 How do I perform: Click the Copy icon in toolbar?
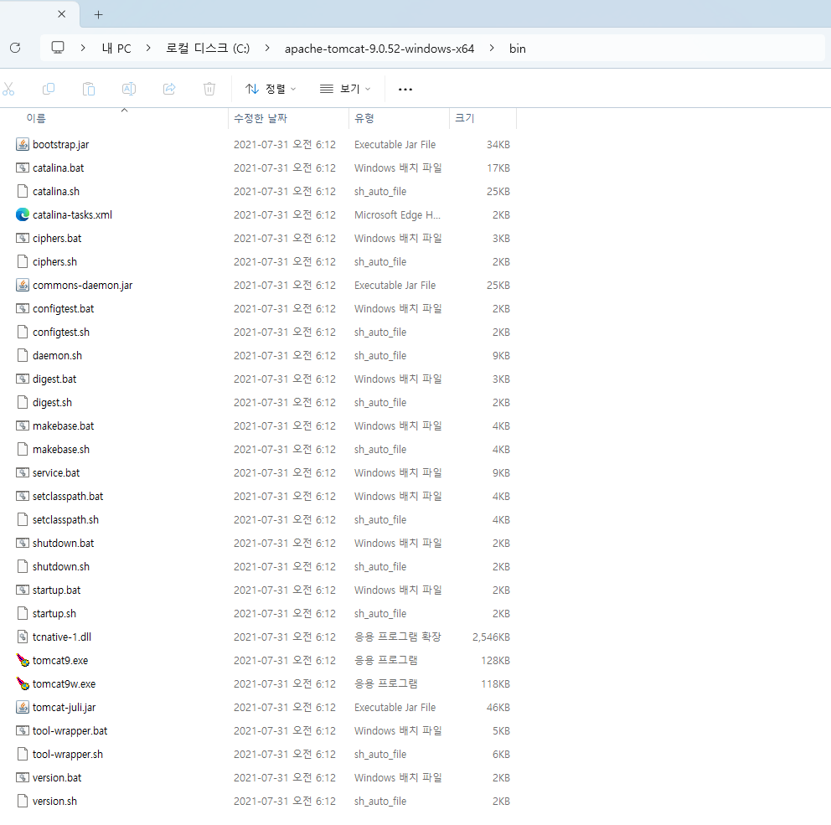(x=49, y=89)
